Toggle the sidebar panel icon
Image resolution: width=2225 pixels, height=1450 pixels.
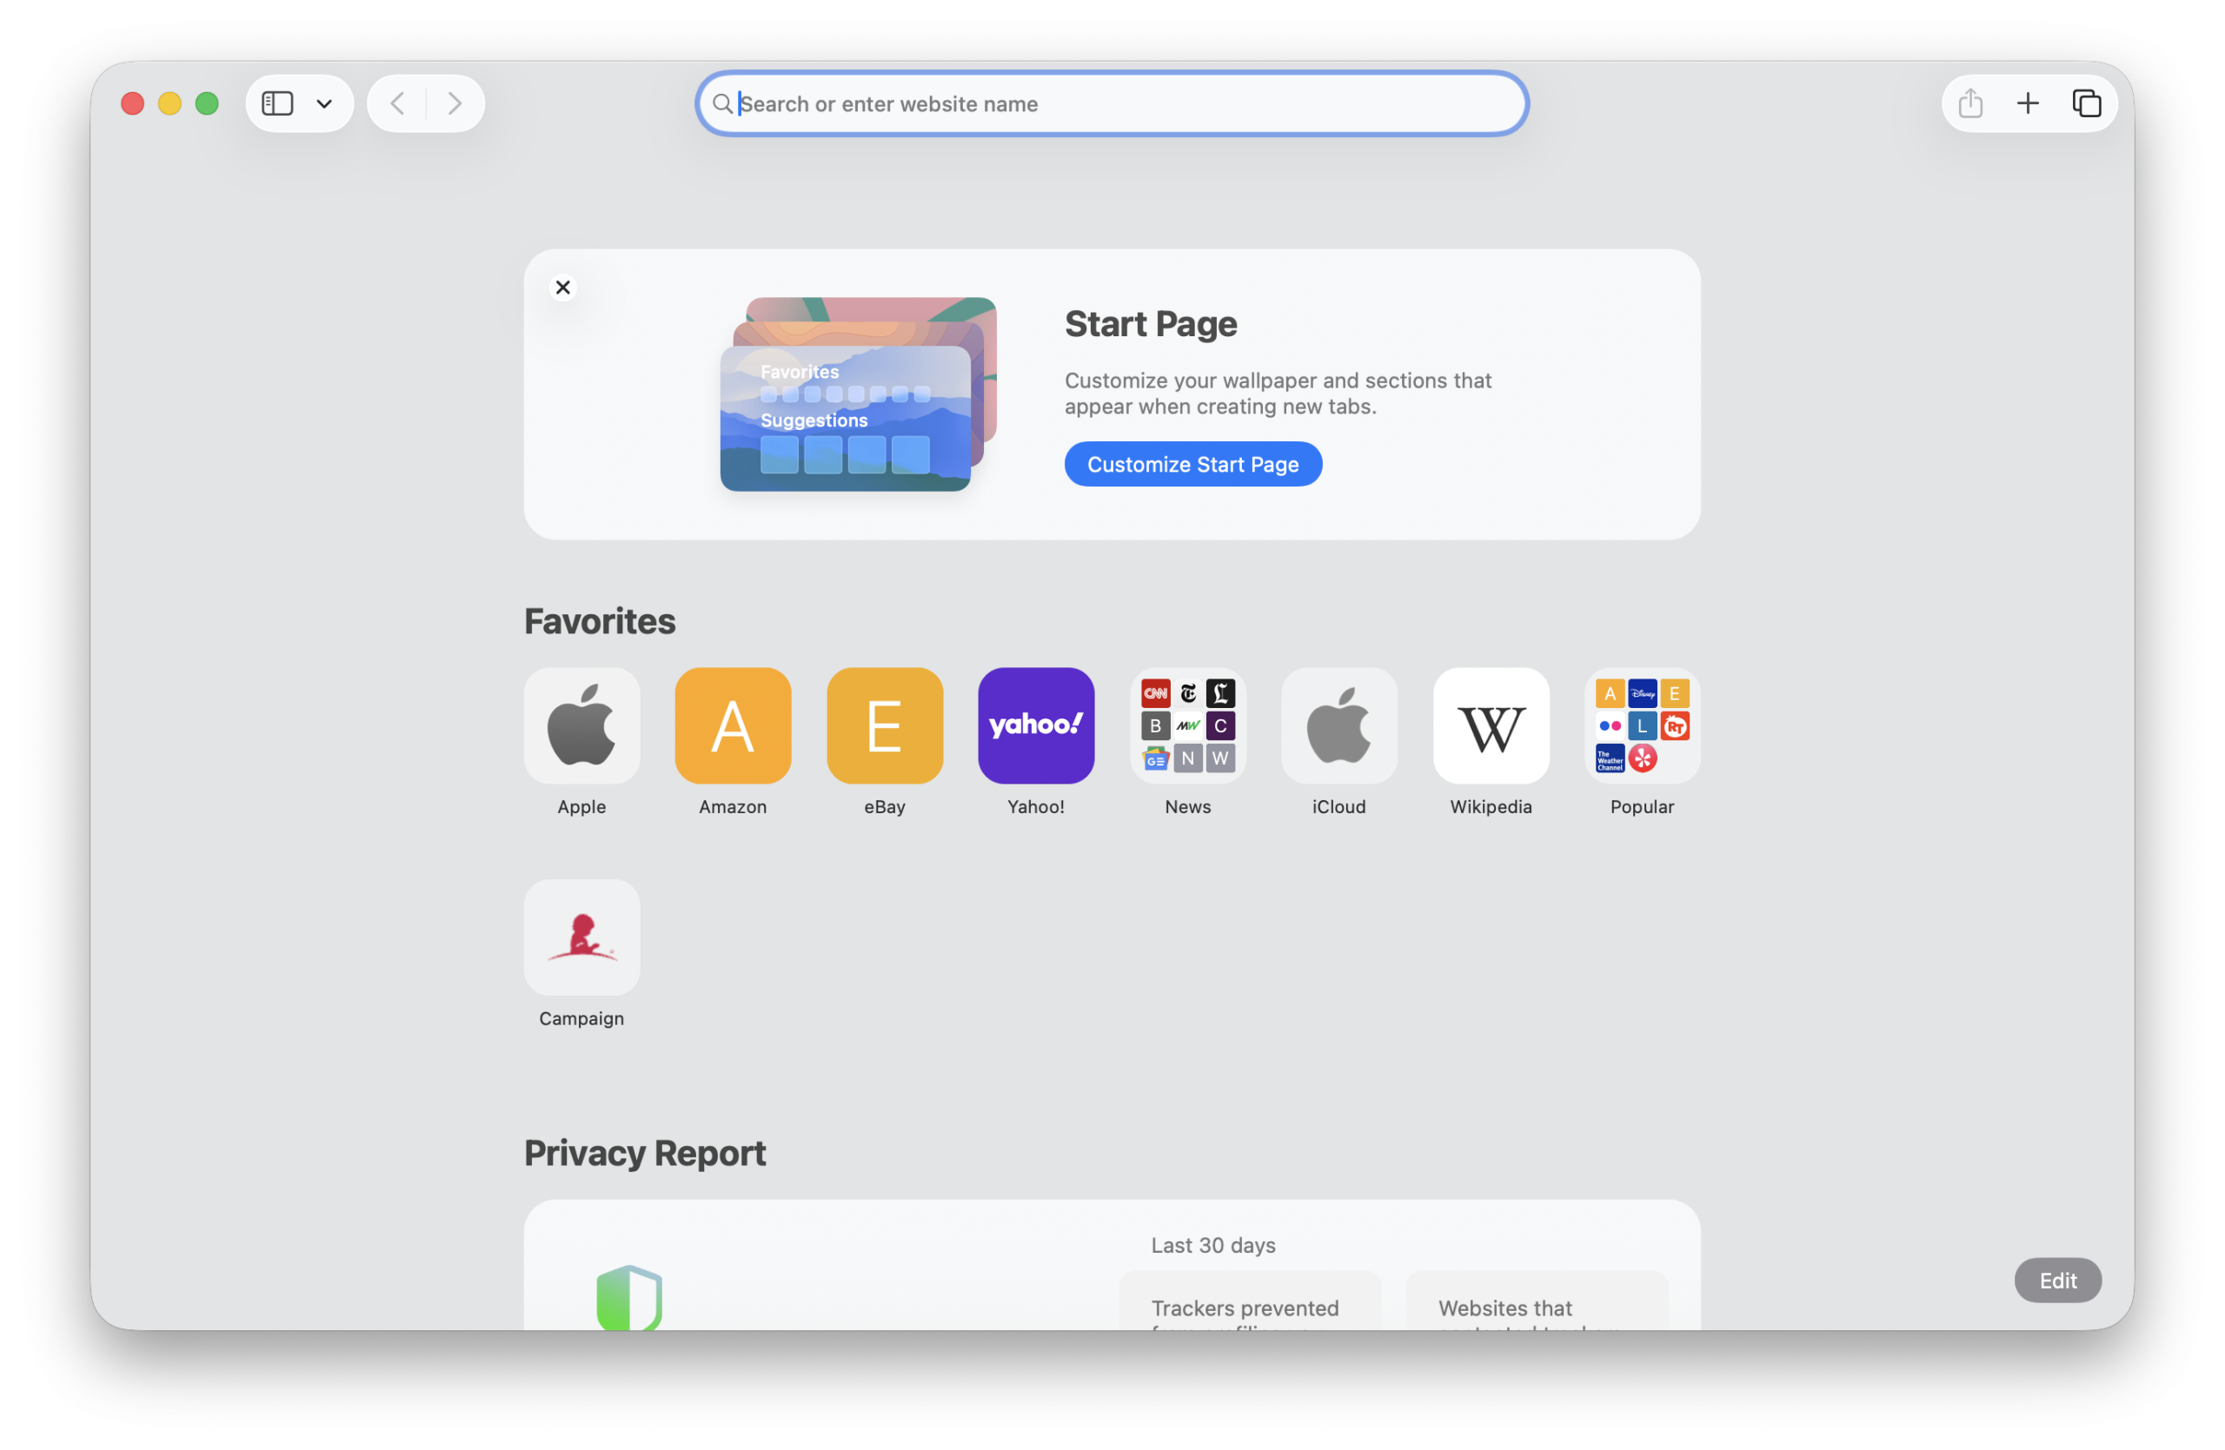point(276,103)
